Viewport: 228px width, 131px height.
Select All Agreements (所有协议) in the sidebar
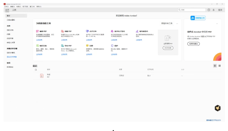click(x=10, y=67)
